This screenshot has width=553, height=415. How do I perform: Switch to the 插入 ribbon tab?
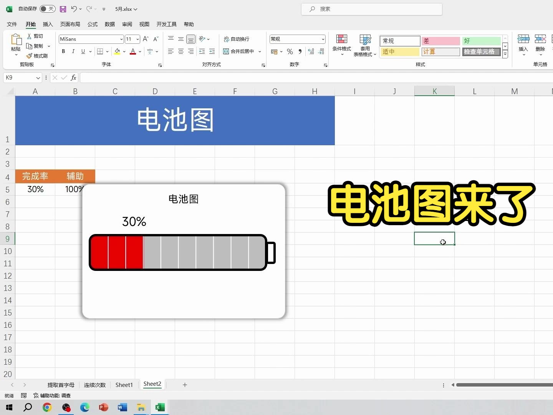[48, 24]
